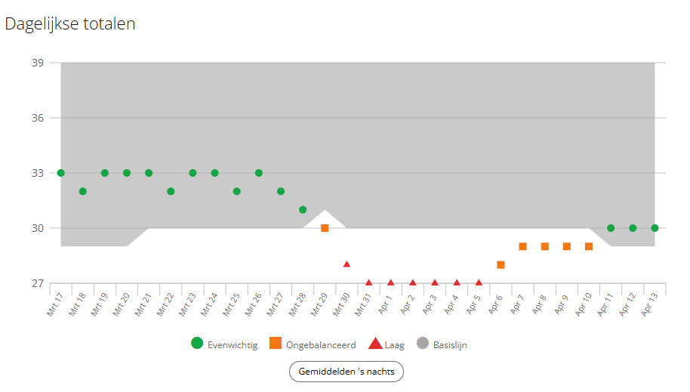This screenshot has height=392, width=690.
Task: Select the green data point for Mrt 28
Action: tap(303, 210)
